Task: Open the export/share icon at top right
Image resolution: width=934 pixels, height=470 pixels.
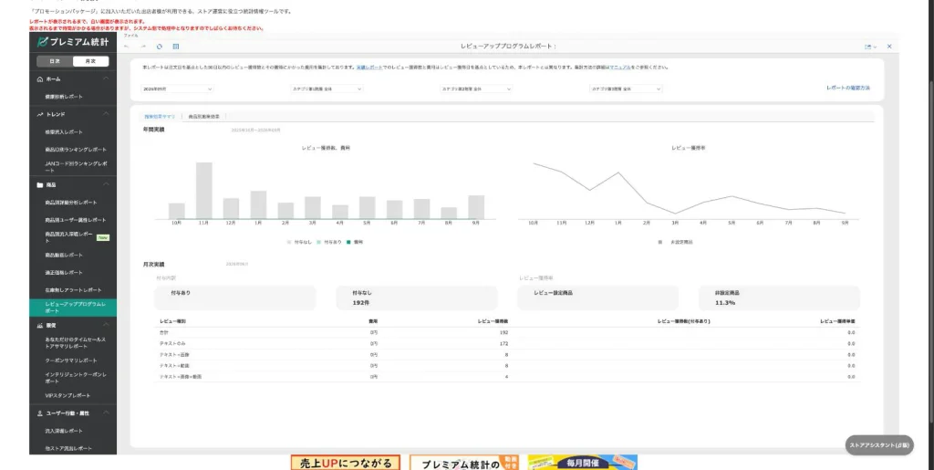Action: [868, 47]
